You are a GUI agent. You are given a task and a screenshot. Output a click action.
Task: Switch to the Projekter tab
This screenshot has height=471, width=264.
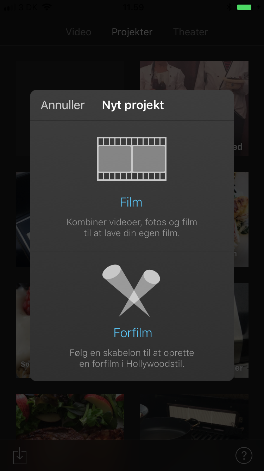pos(132,32)
